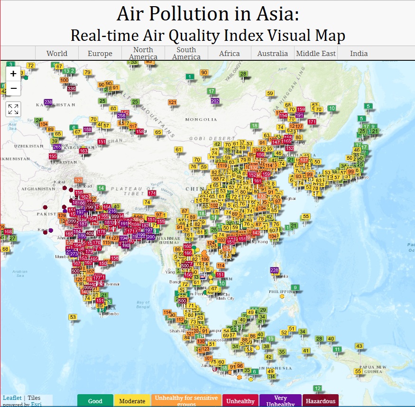Click the 228 marker near Manila
The image size is (415, 407).
pos(274,270)
